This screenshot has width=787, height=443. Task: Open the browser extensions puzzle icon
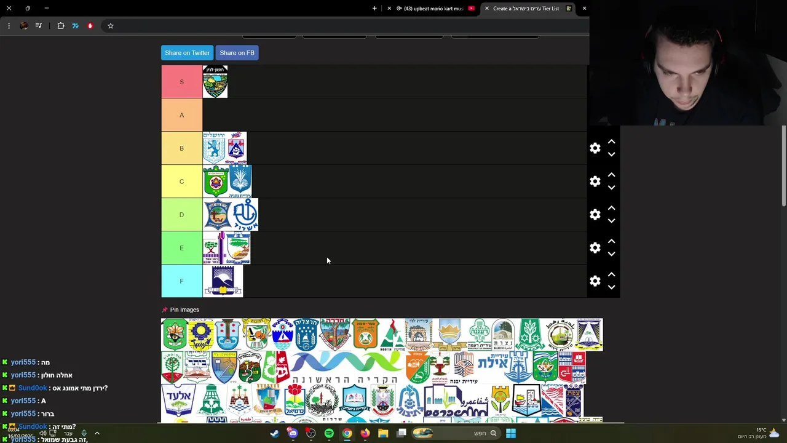point(61,26)
